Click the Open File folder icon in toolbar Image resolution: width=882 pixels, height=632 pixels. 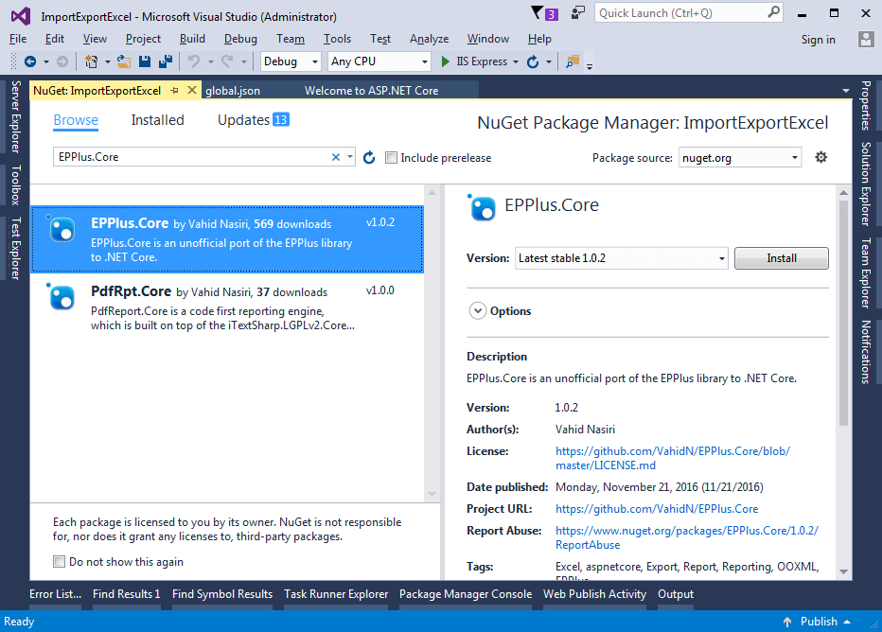(123, 61)
